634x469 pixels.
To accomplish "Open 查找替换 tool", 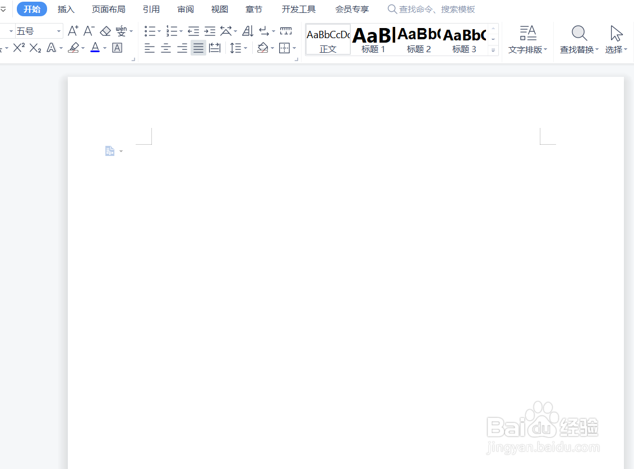I will (x=579, y=39).
